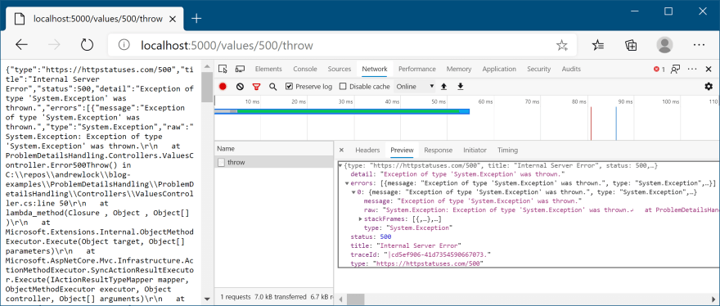Open browser Settings and more menu
Viewport: 720px width, 306px height.
tap(699, 45)
